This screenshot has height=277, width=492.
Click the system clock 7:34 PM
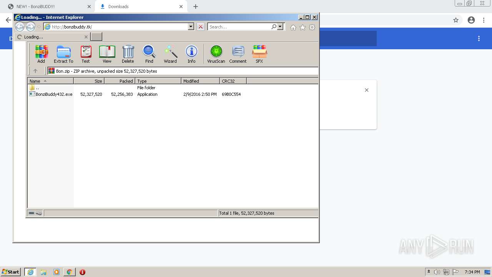[x=472, y=272]
